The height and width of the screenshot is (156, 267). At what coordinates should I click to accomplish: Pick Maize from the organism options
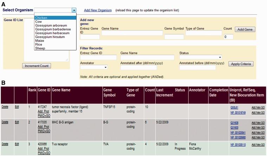[x=39, y=41]
